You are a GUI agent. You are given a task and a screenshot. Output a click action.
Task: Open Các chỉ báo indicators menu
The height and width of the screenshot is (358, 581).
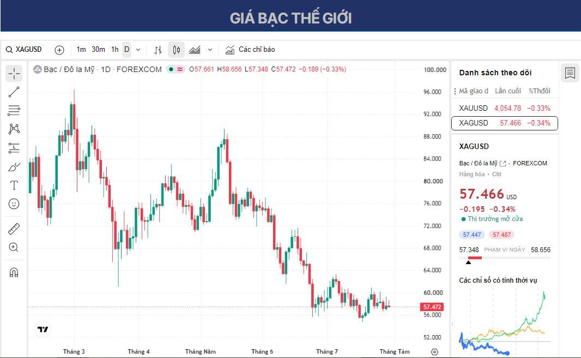click(x=250, y=50)
